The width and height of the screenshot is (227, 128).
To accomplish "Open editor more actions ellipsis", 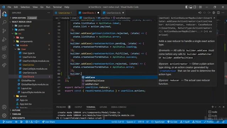I will [223, 13].
